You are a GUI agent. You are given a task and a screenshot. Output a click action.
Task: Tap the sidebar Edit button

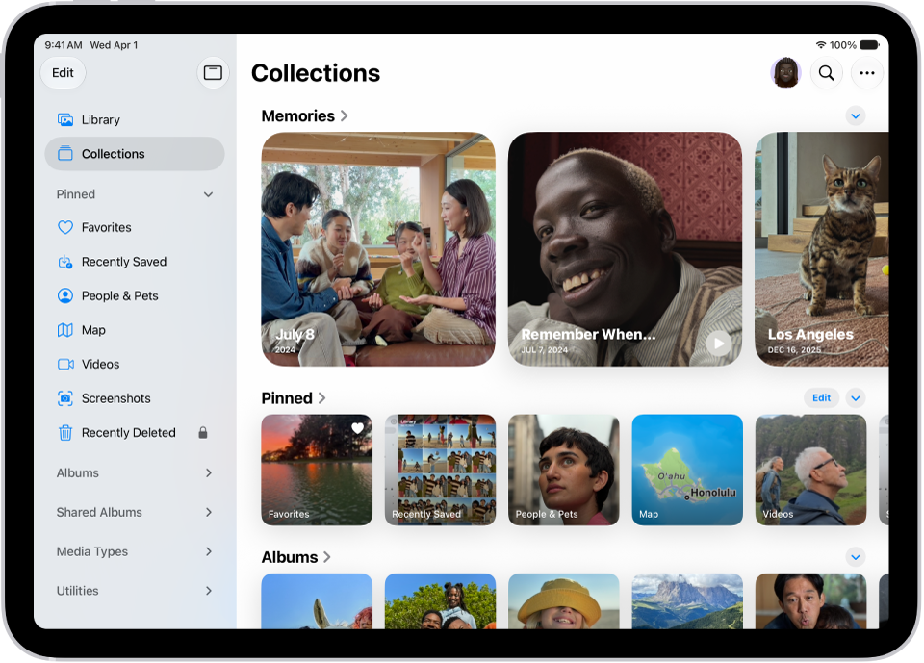point(64,72)
